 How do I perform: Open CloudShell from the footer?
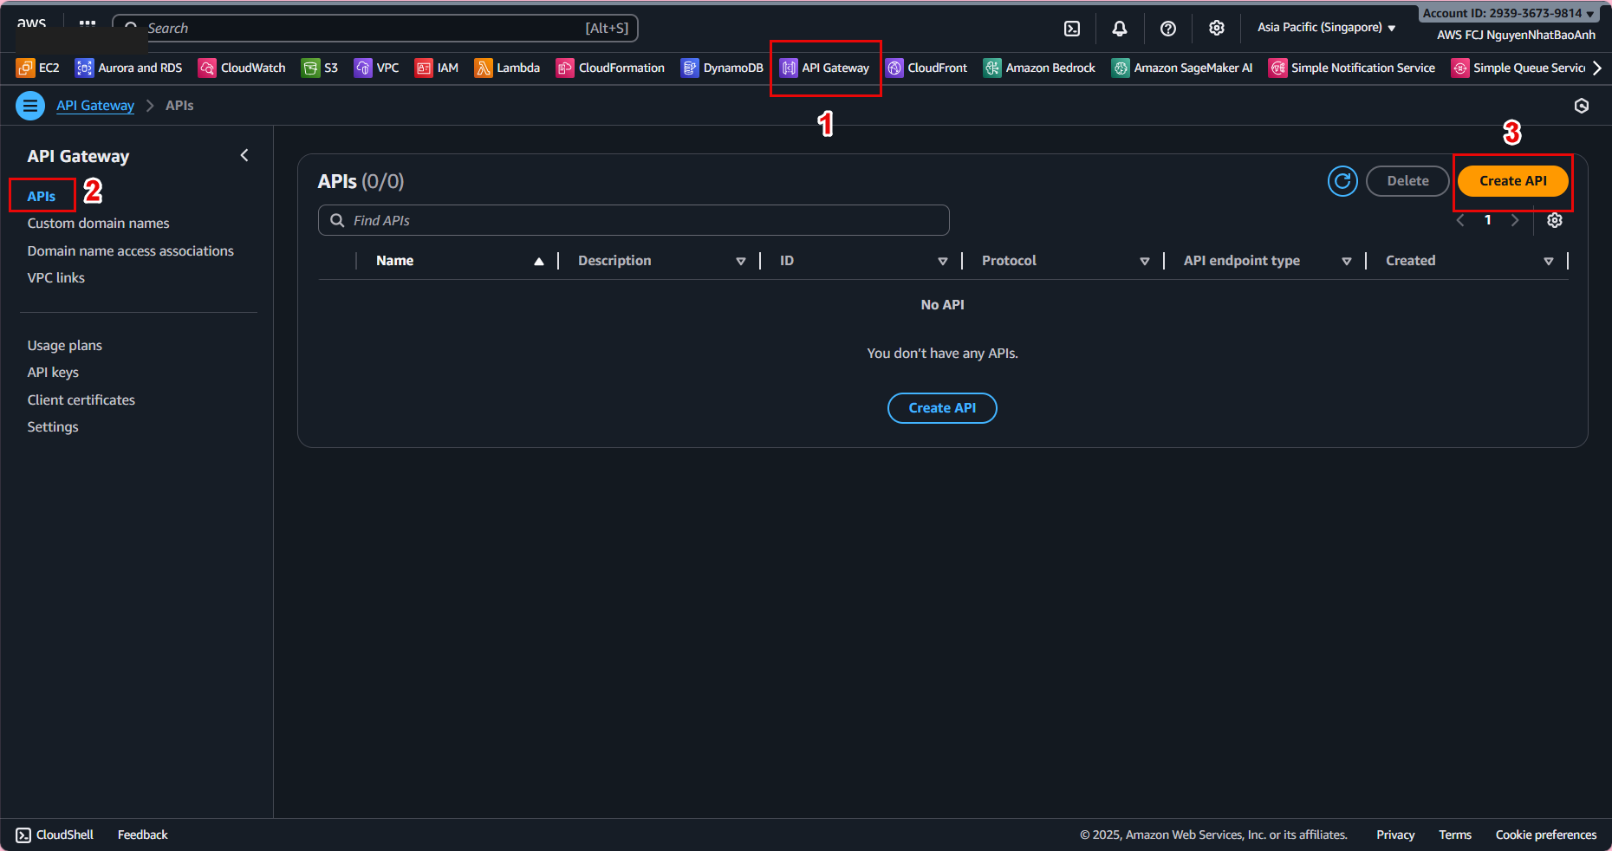click(55, 835)
